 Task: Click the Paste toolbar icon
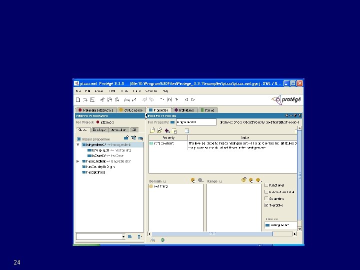117,99
